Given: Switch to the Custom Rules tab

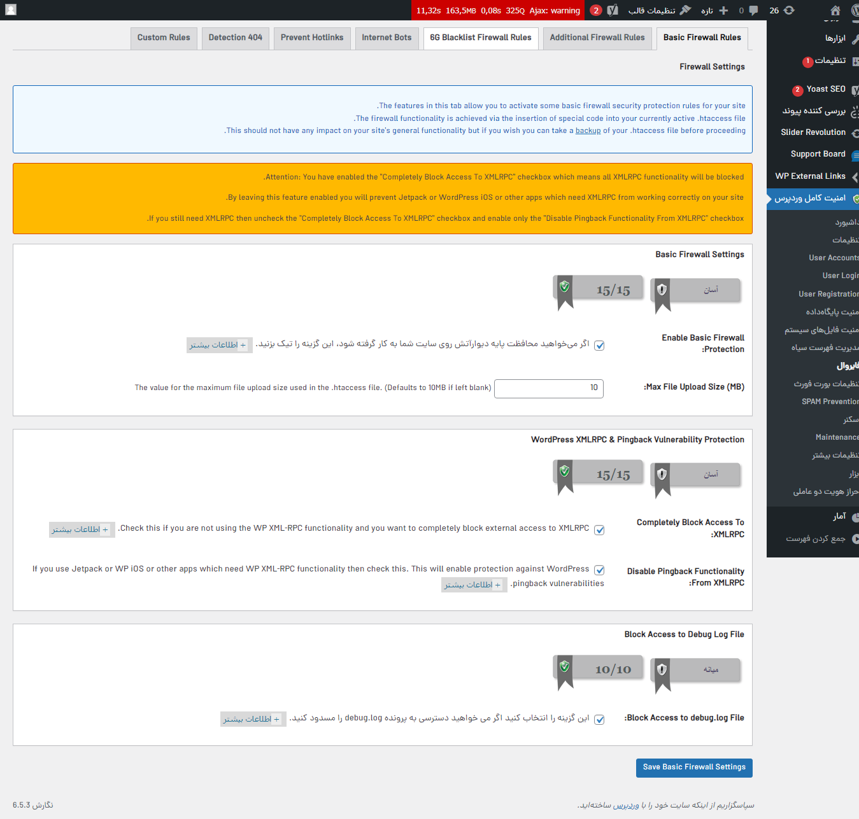Looking at the screenshot, I should 164,38.
